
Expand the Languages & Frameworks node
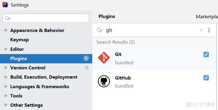pos(6,86)
